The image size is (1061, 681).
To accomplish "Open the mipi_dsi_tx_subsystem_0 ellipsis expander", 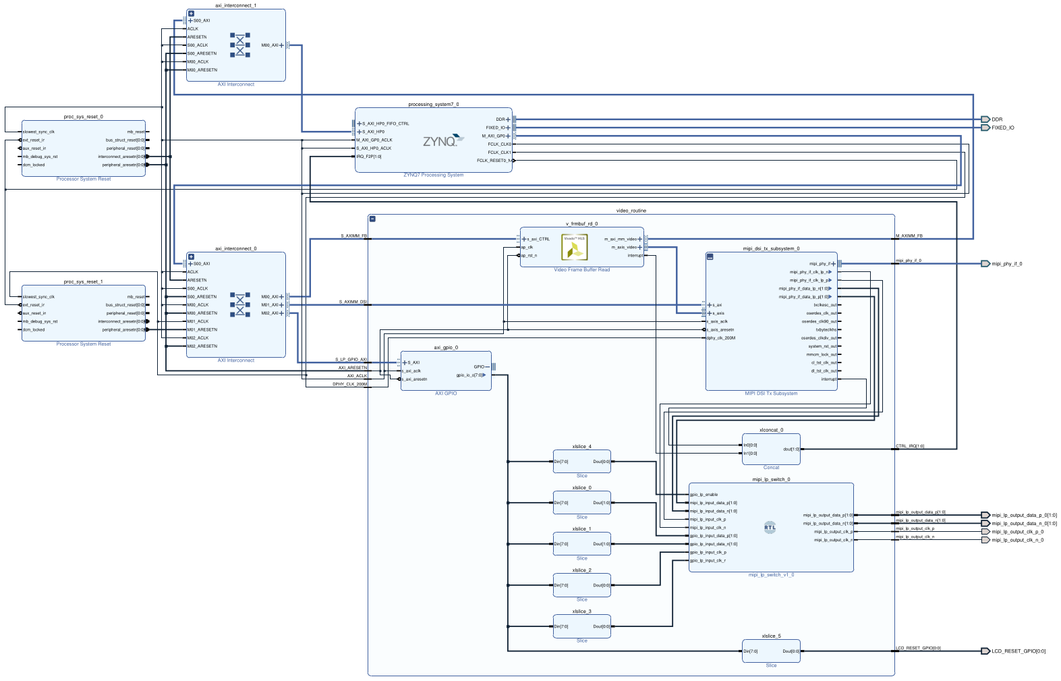I will click(x=710, y=257).
